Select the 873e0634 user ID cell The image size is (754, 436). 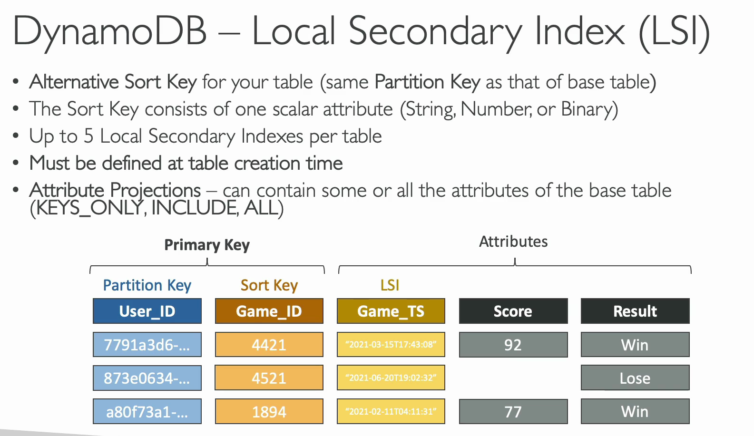[x=147, y=378]
